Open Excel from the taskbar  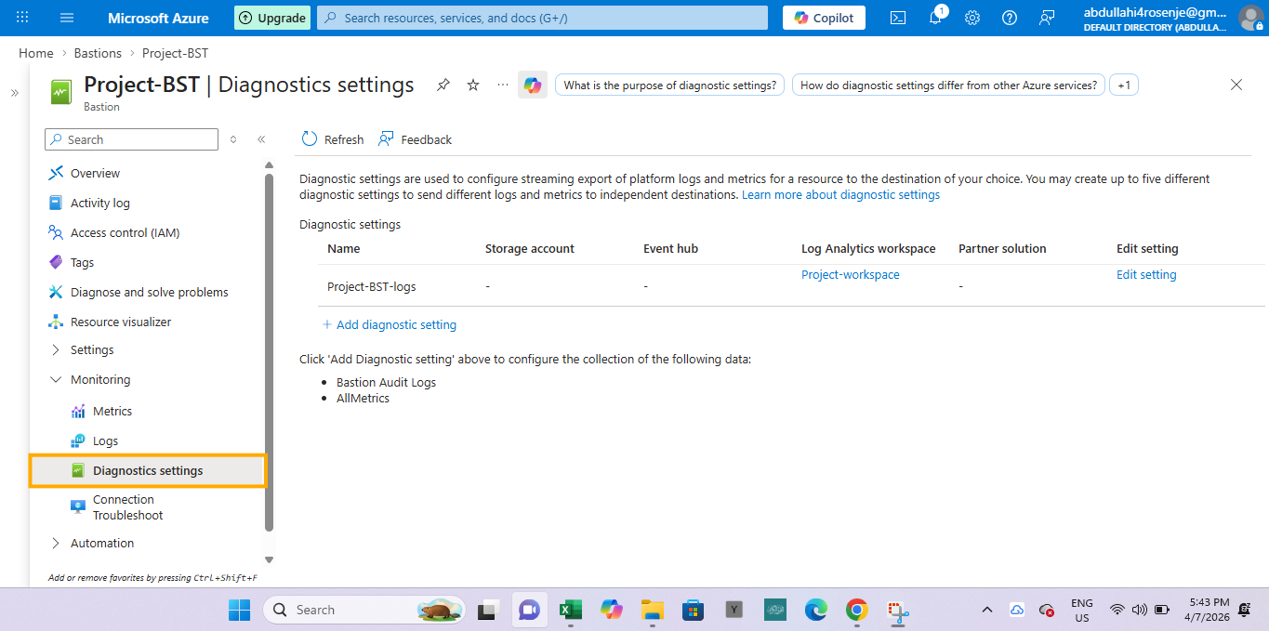click(570, 610)
